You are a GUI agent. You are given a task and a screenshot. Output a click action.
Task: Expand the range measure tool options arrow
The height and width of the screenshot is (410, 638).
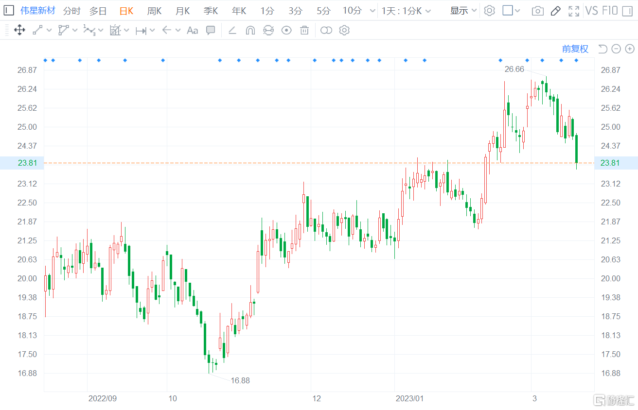pyautogui.click(x=152, y=30)
